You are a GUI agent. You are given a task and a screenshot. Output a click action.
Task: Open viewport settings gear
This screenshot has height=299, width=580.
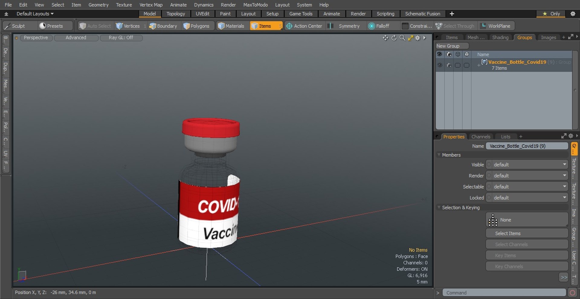(417, 38)
